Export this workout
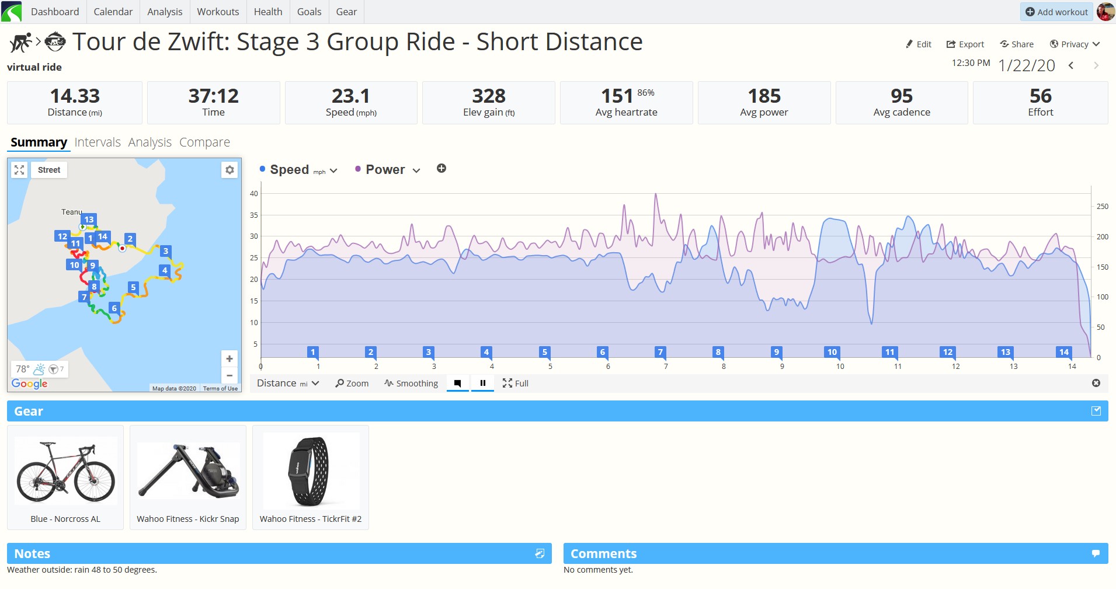 point(965,44)
